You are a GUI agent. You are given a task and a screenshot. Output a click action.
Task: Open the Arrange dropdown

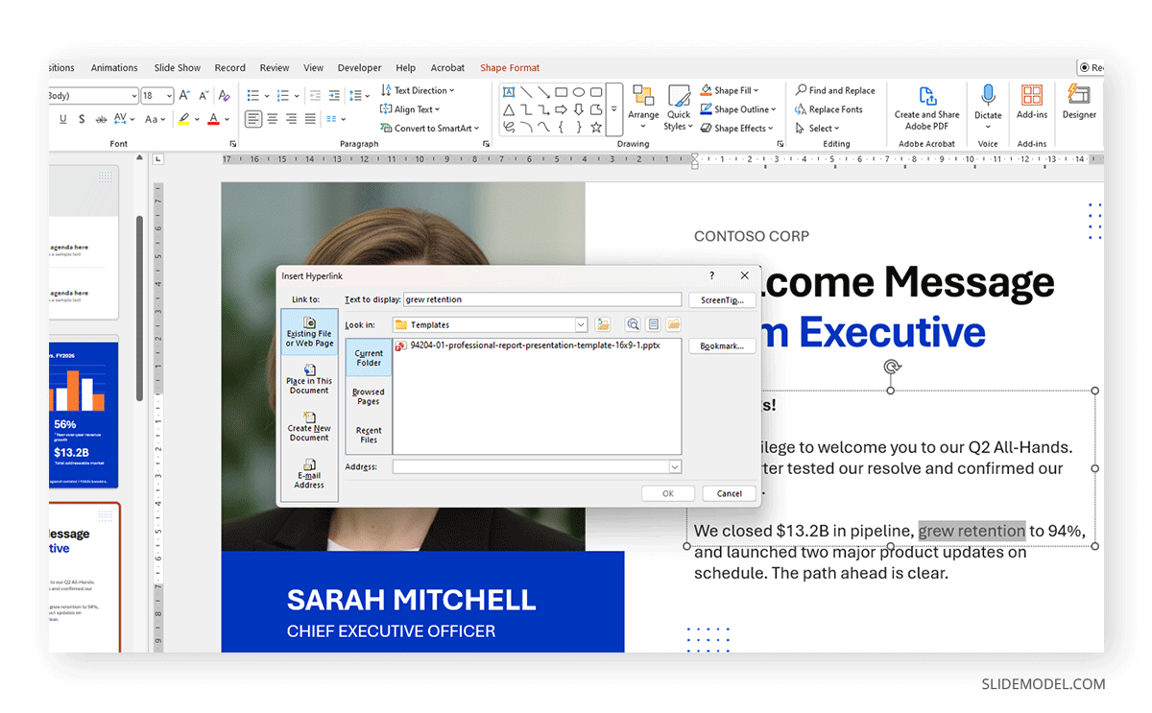643,107
